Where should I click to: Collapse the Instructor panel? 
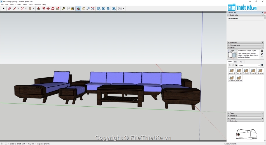[245, 121]
